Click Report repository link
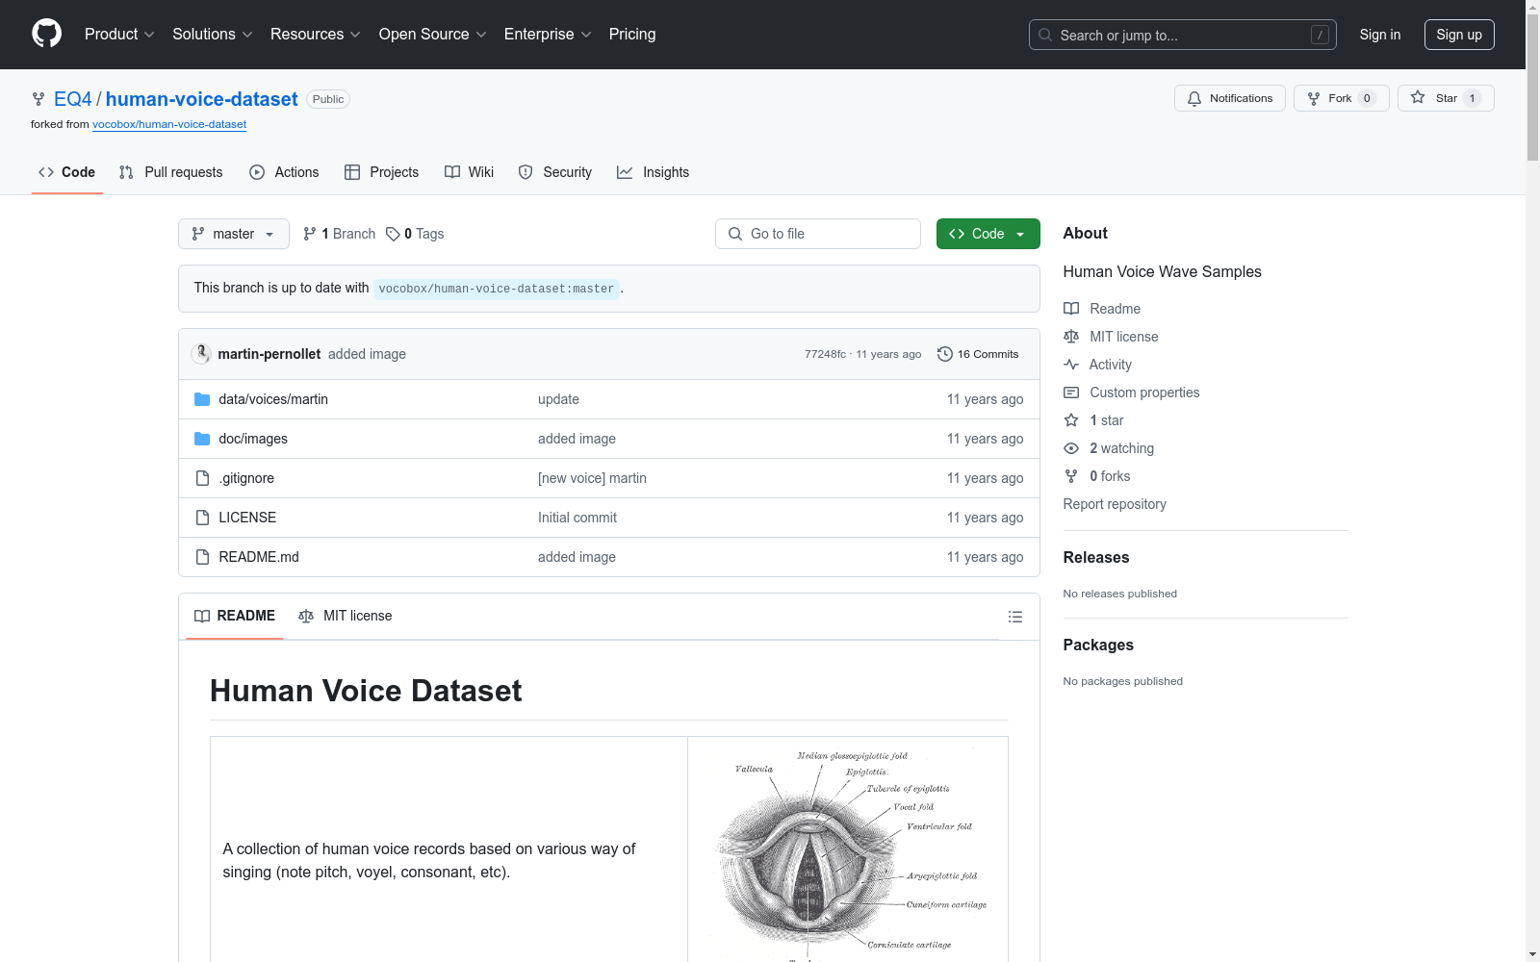 [1115, 504]
